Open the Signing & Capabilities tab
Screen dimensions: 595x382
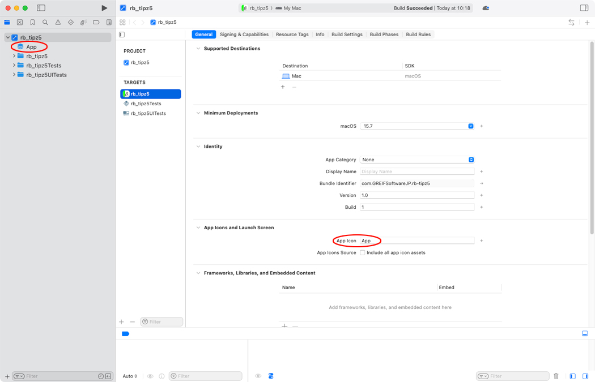click(244, 35)
